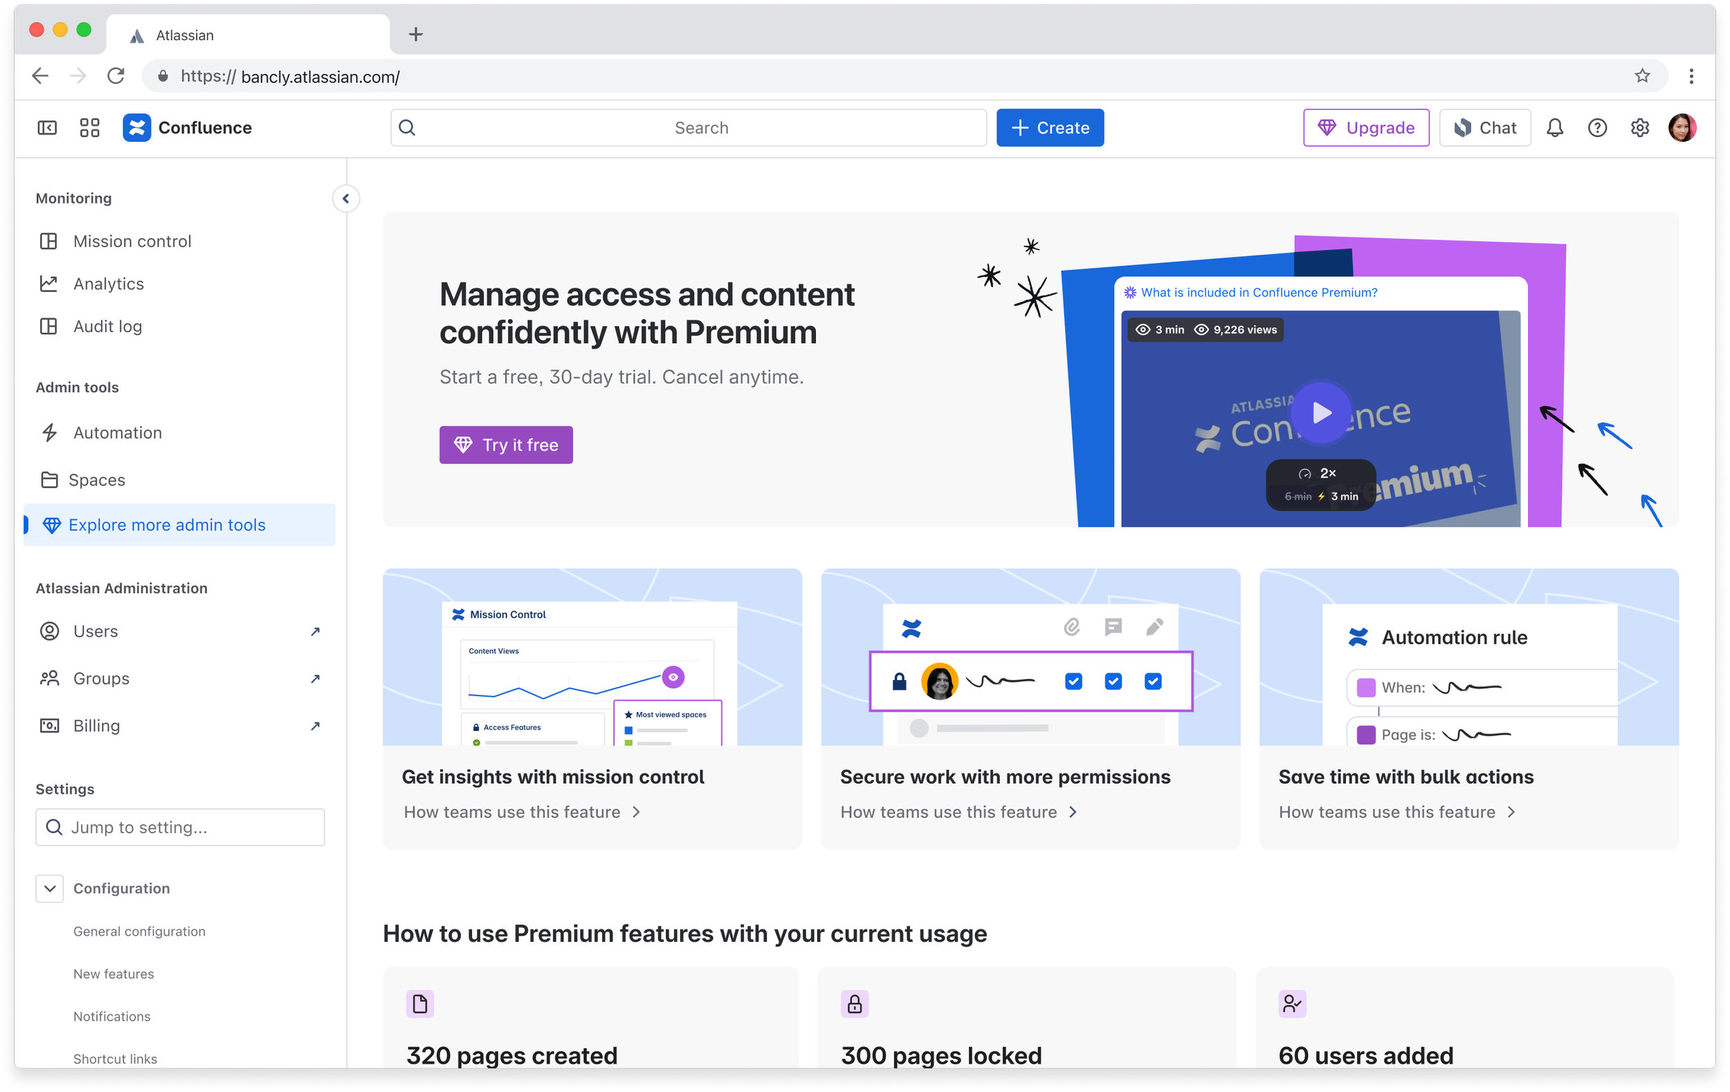The height and width of the screenshot is (1092, 1730).
Task: Open the settings gear icon
Action: coord(1639,128)
